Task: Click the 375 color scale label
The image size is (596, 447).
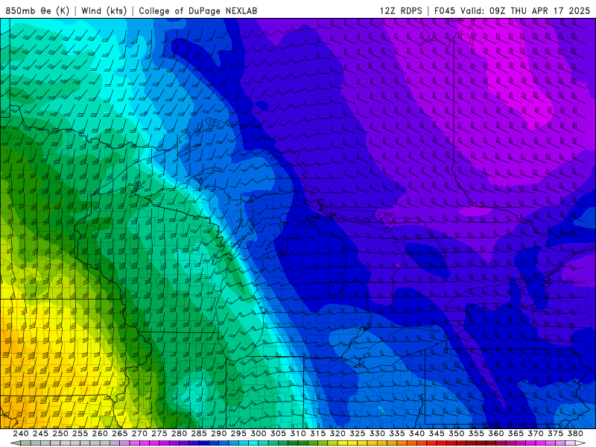Action: [555, 434]
